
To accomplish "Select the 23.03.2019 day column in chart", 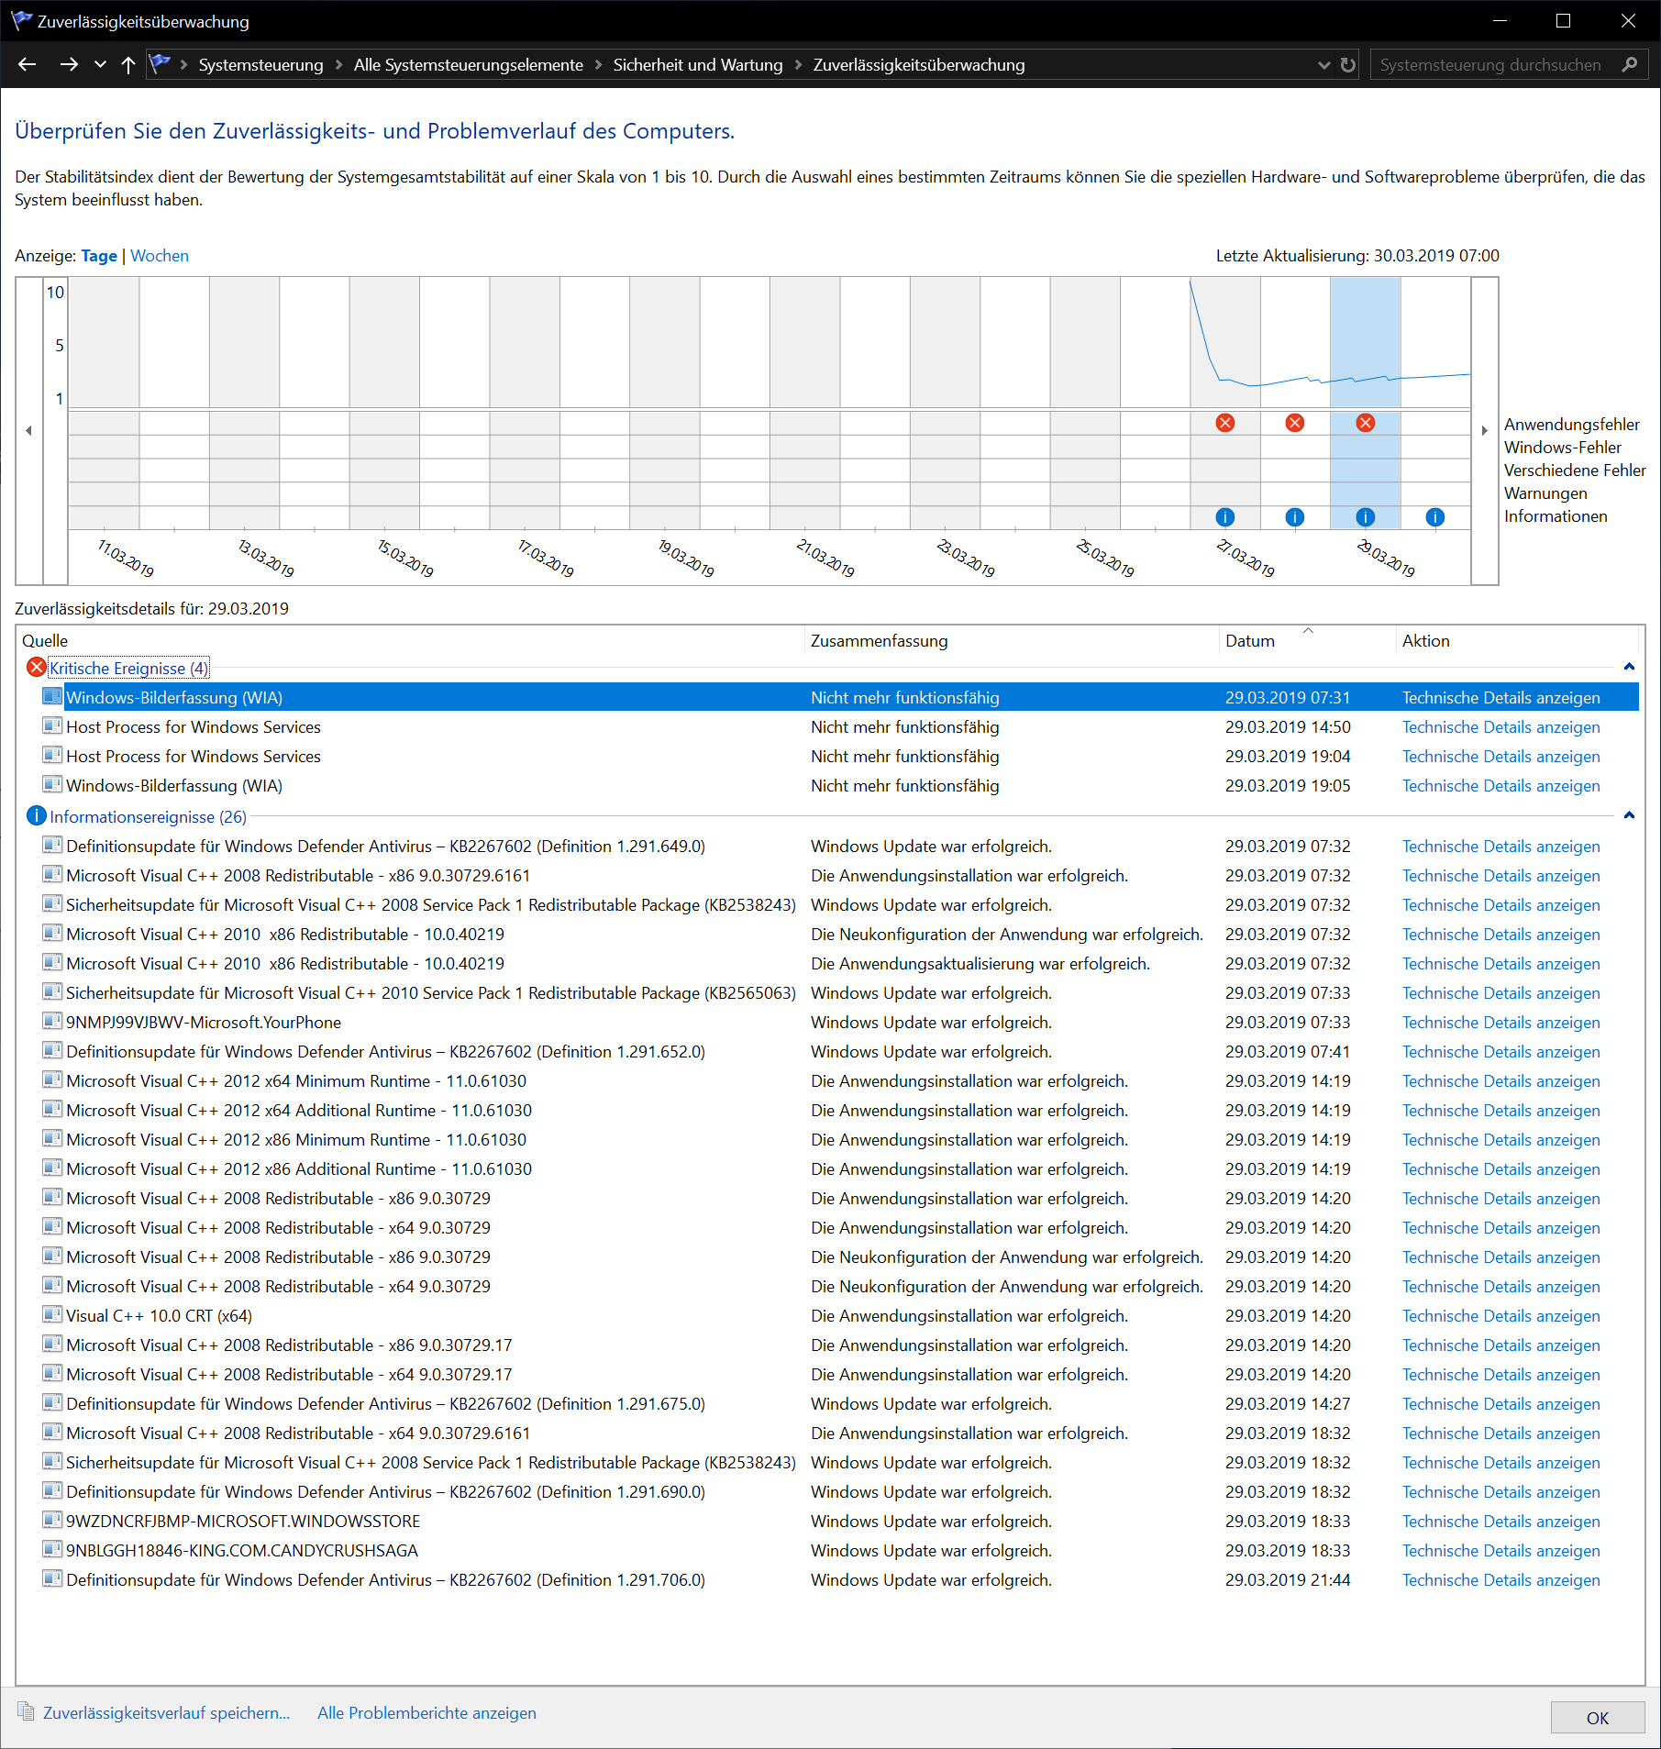I will 945,404.
